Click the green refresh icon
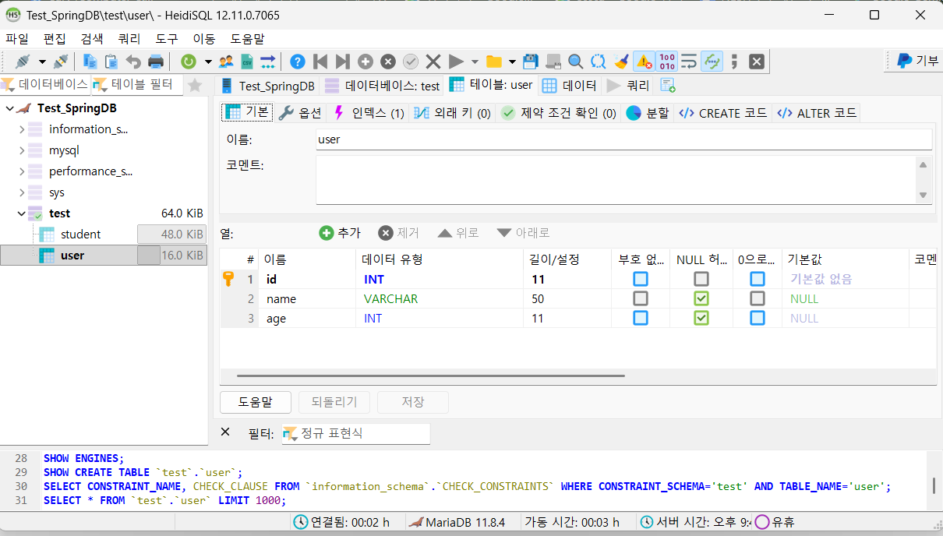The image size is (943, 536). click(189, 61)
